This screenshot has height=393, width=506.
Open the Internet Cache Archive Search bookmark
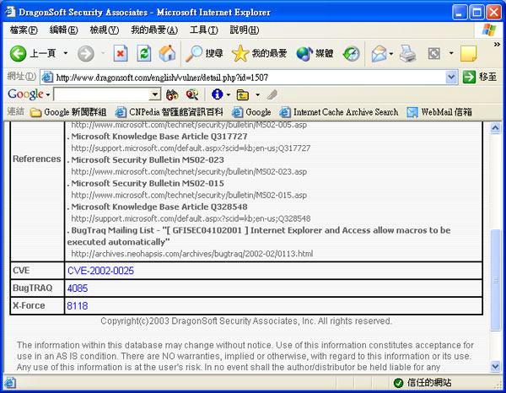pos(339,112)
